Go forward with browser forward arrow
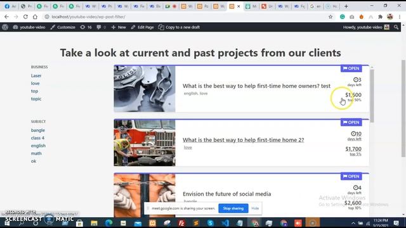Screen dimensions: 406x228 point(16,17)
